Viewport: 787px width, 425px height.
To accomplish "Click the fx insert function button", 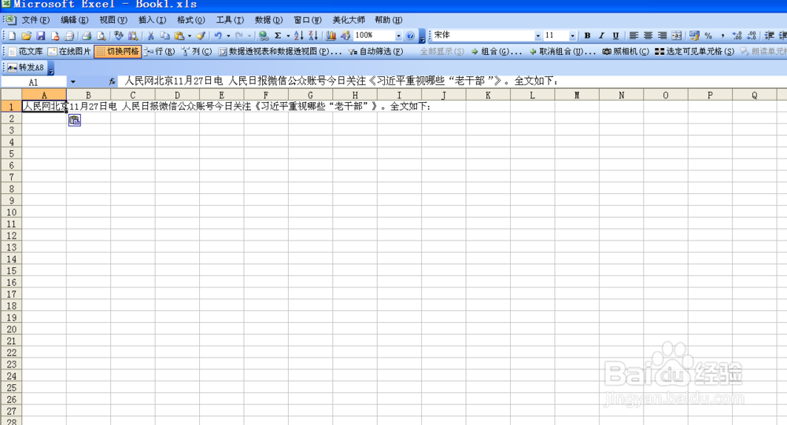I will 112,81.
